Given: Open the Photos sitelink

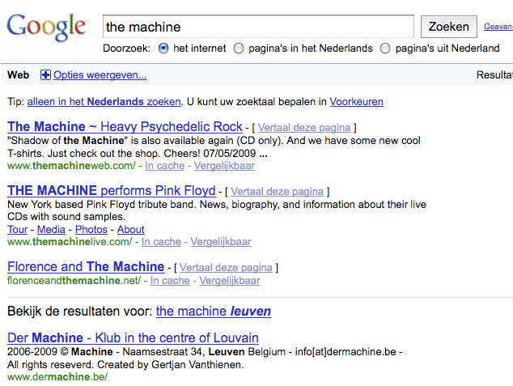Looking at the screenshot, I should pos(91,230).
